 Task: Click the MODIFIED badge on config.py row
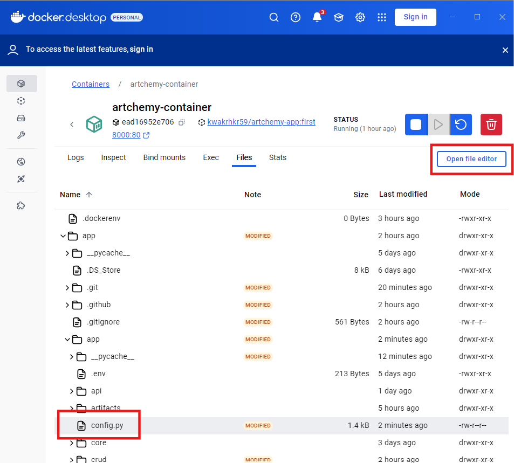258,426
